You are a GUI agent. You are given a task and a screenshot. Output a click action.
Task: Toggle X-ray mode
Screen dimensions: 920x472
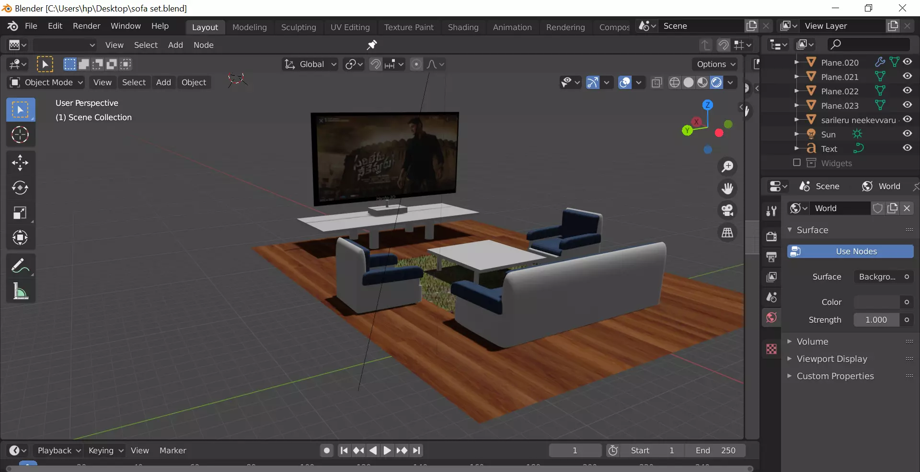(x=657, y=82)
